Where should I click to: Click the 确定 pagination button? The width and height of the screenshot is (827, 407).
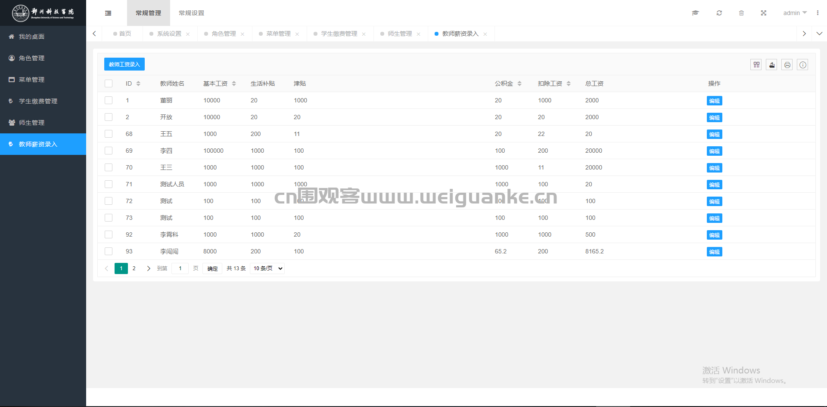212,268
